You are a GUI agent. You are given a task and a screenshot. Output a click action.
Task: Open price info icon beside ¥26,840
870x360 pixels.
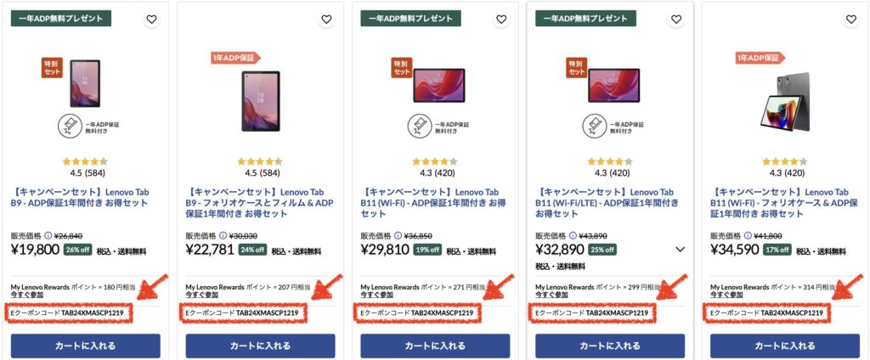[48, 235]
